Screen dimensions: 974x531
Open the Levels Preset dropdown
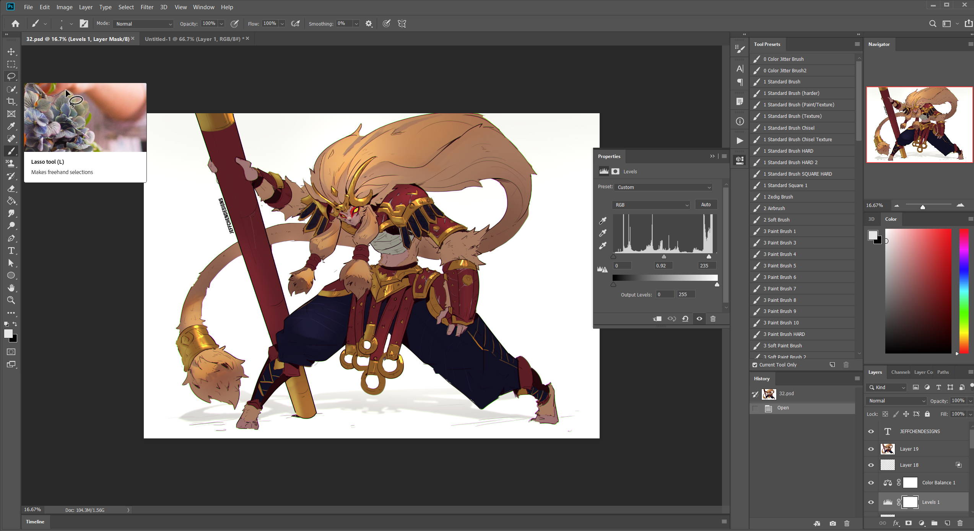coord(663,187)
